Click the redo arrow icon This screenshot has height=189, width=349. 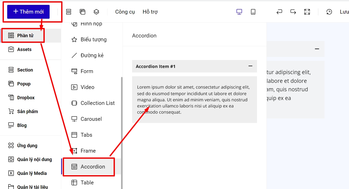[x=293, y=12]
